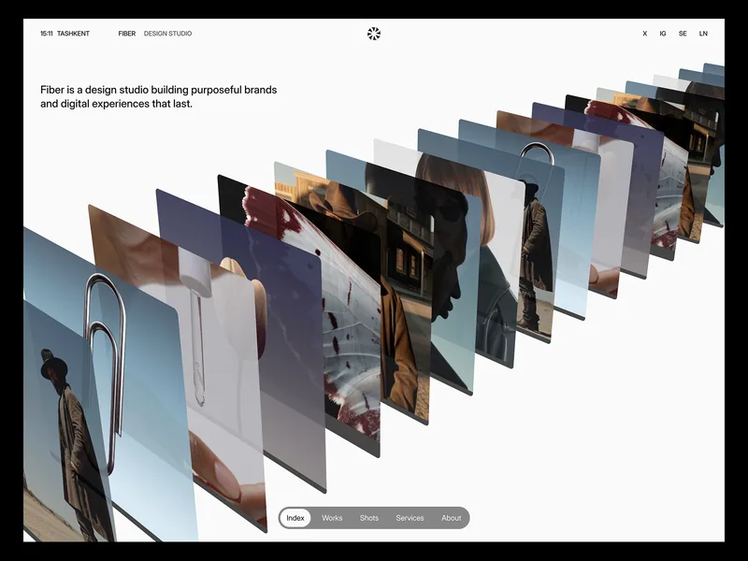The image size is (748, 561).
Task: Click the DESIGN STUDIO header text
Action: tap(168, 34)
